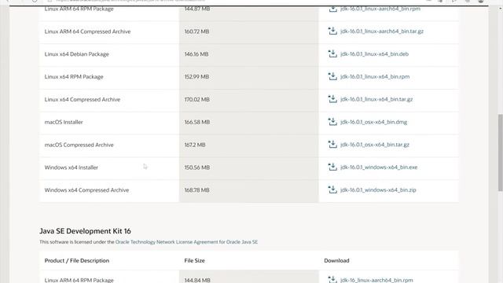The height and width of the screenshot is (283, 503).
Task: Open Oracle Technology Network License Agreement link
Action: (x=186, y=242)
